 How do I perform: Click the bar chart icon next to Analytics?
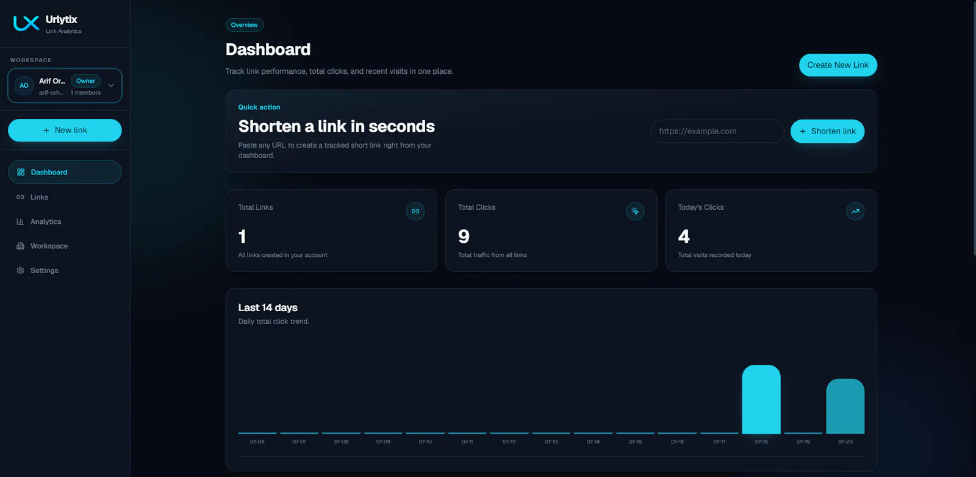[20, 221]
